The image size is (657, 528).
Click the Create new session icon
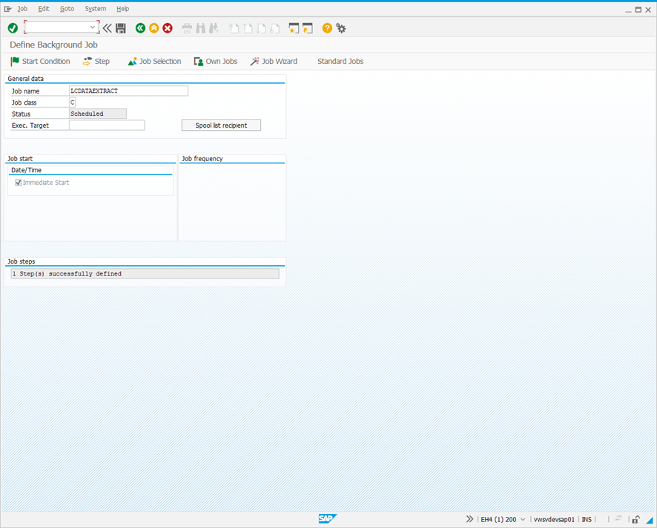[x=294, y=27]
